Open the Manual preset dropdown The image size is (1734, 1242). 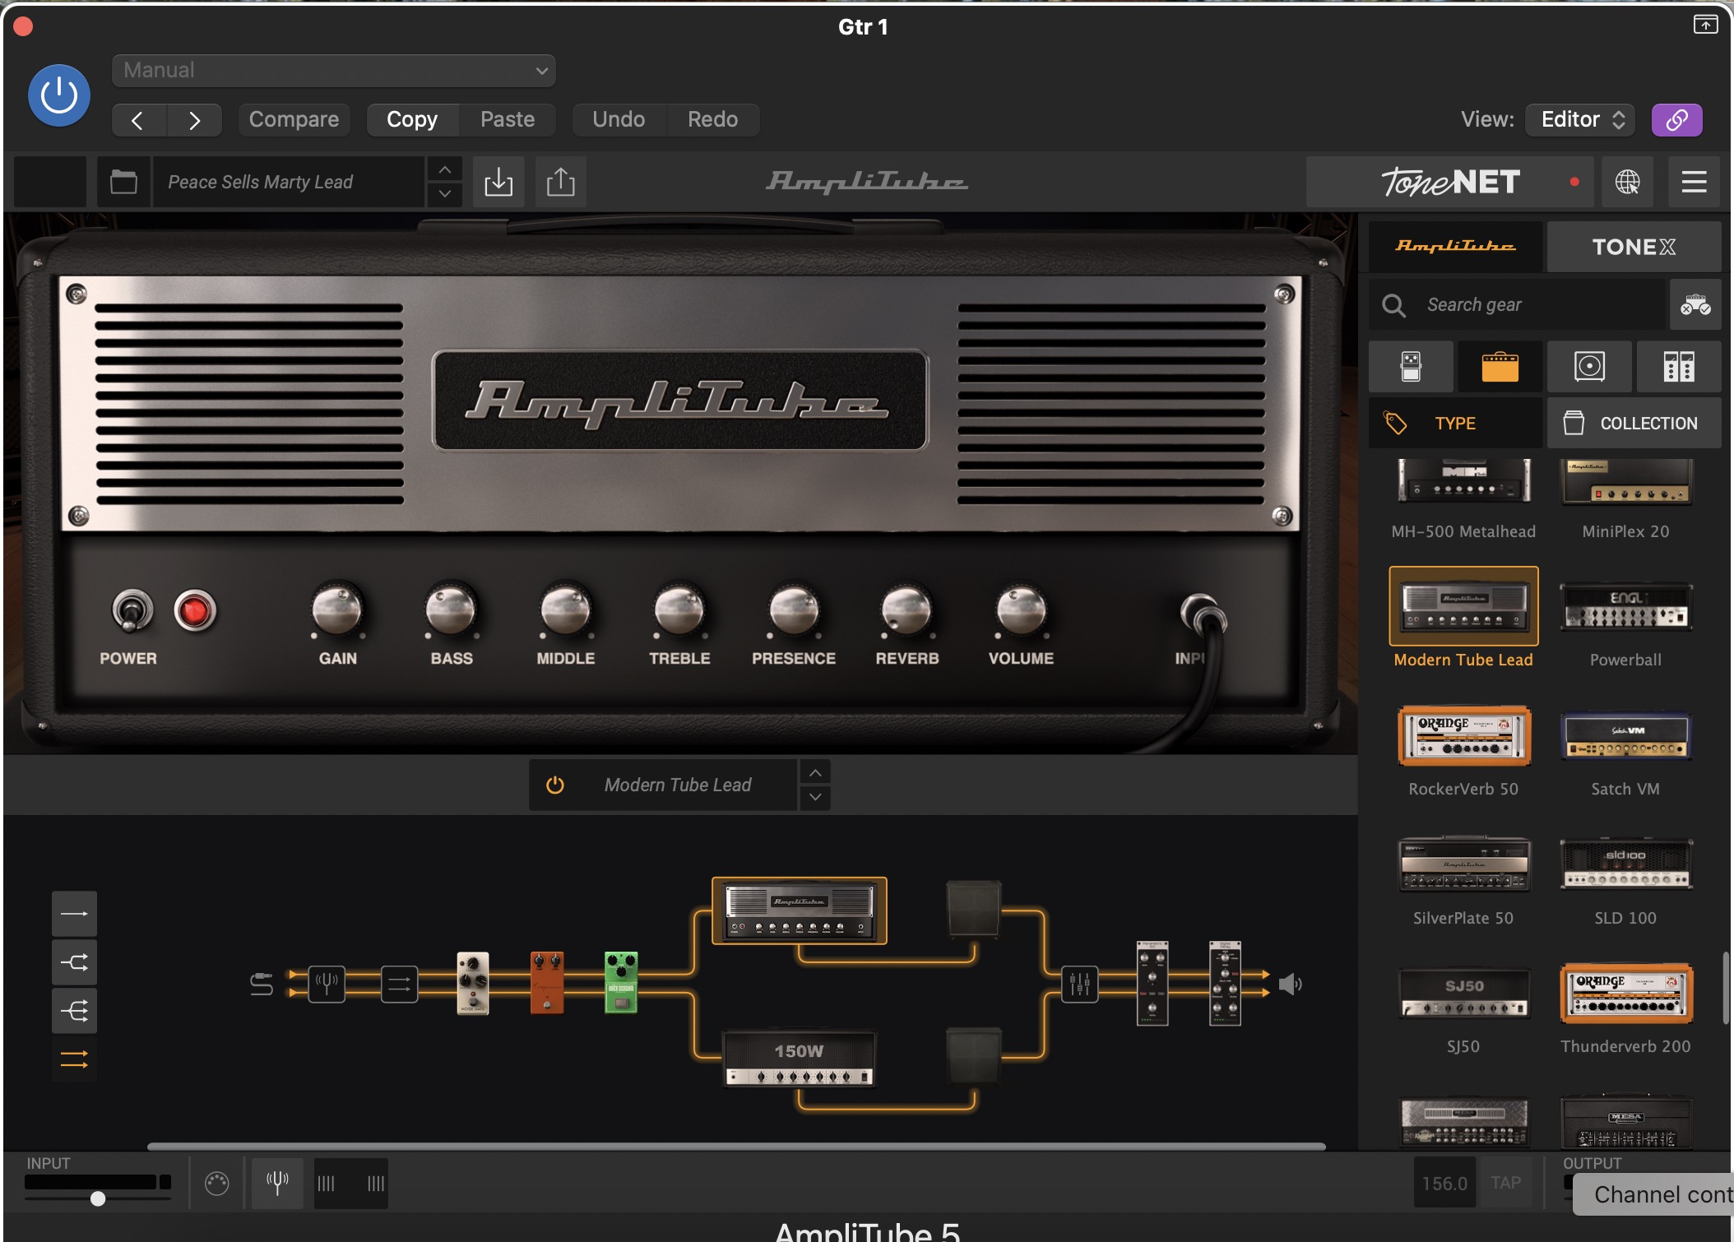coord(333,71)
